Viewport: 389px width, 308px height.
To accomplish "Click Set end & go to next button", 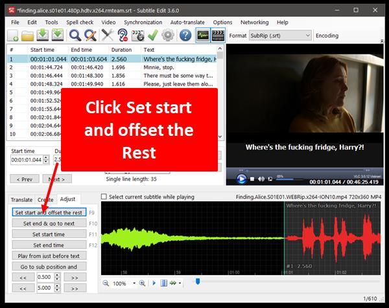I will [x=49, y=223].
